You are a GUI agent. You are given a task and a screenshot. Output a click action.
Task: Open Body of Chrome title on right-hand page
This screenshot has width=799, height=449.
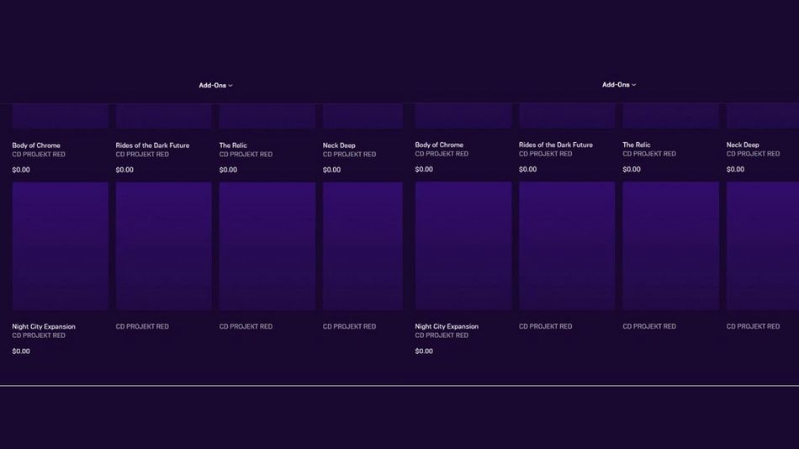point(439,145)
